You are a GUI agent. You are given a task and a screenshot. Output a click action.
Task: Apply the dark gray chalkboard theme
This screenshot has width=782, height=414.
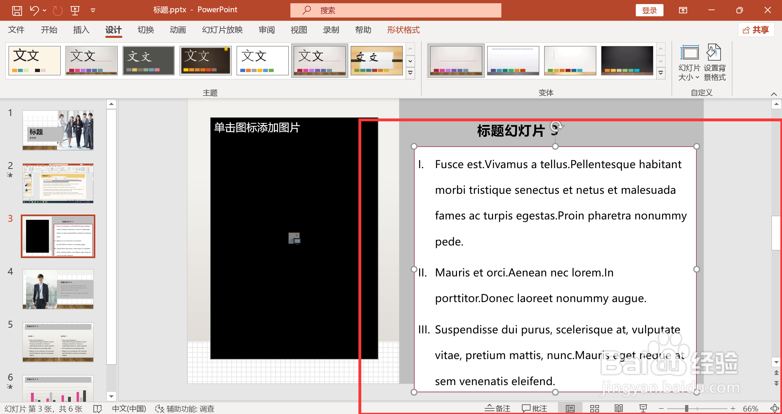pyautogui.click(x=149, y=60)
